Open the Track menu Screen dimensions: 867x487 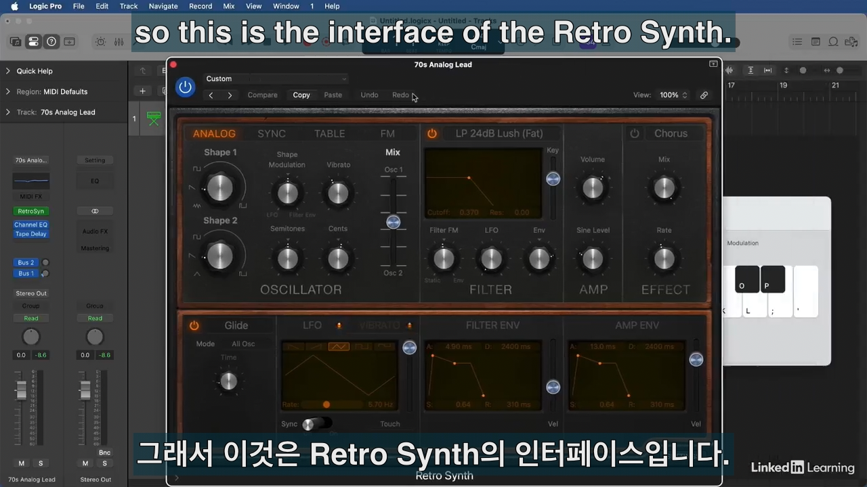[x=129, y=6]
